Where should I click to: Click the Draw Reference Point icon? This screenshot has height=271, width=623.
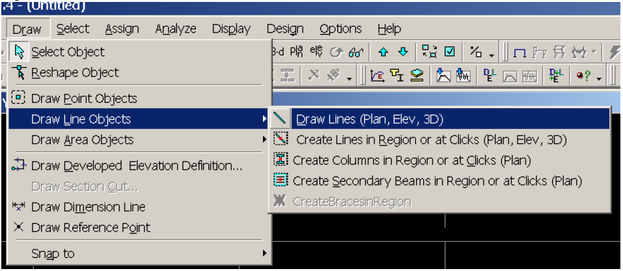click(x=19, y=227)
